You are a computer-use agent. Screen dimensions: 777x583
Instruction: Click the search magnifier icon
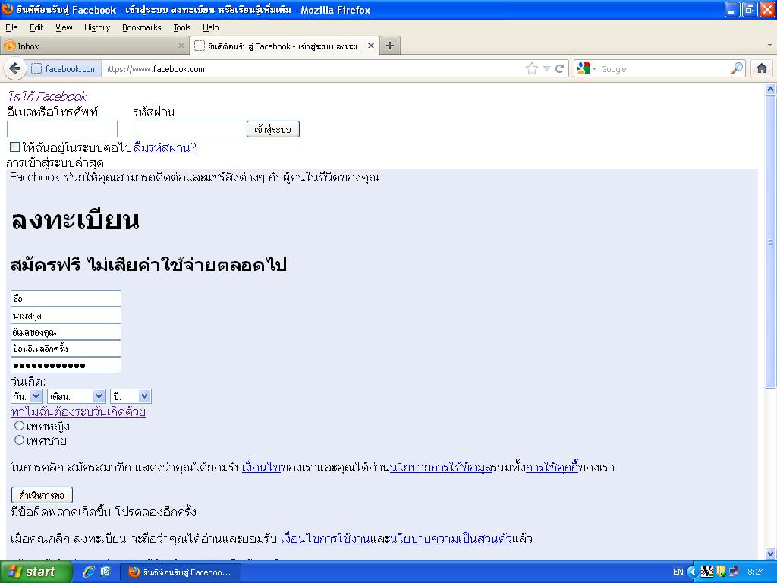736,68
